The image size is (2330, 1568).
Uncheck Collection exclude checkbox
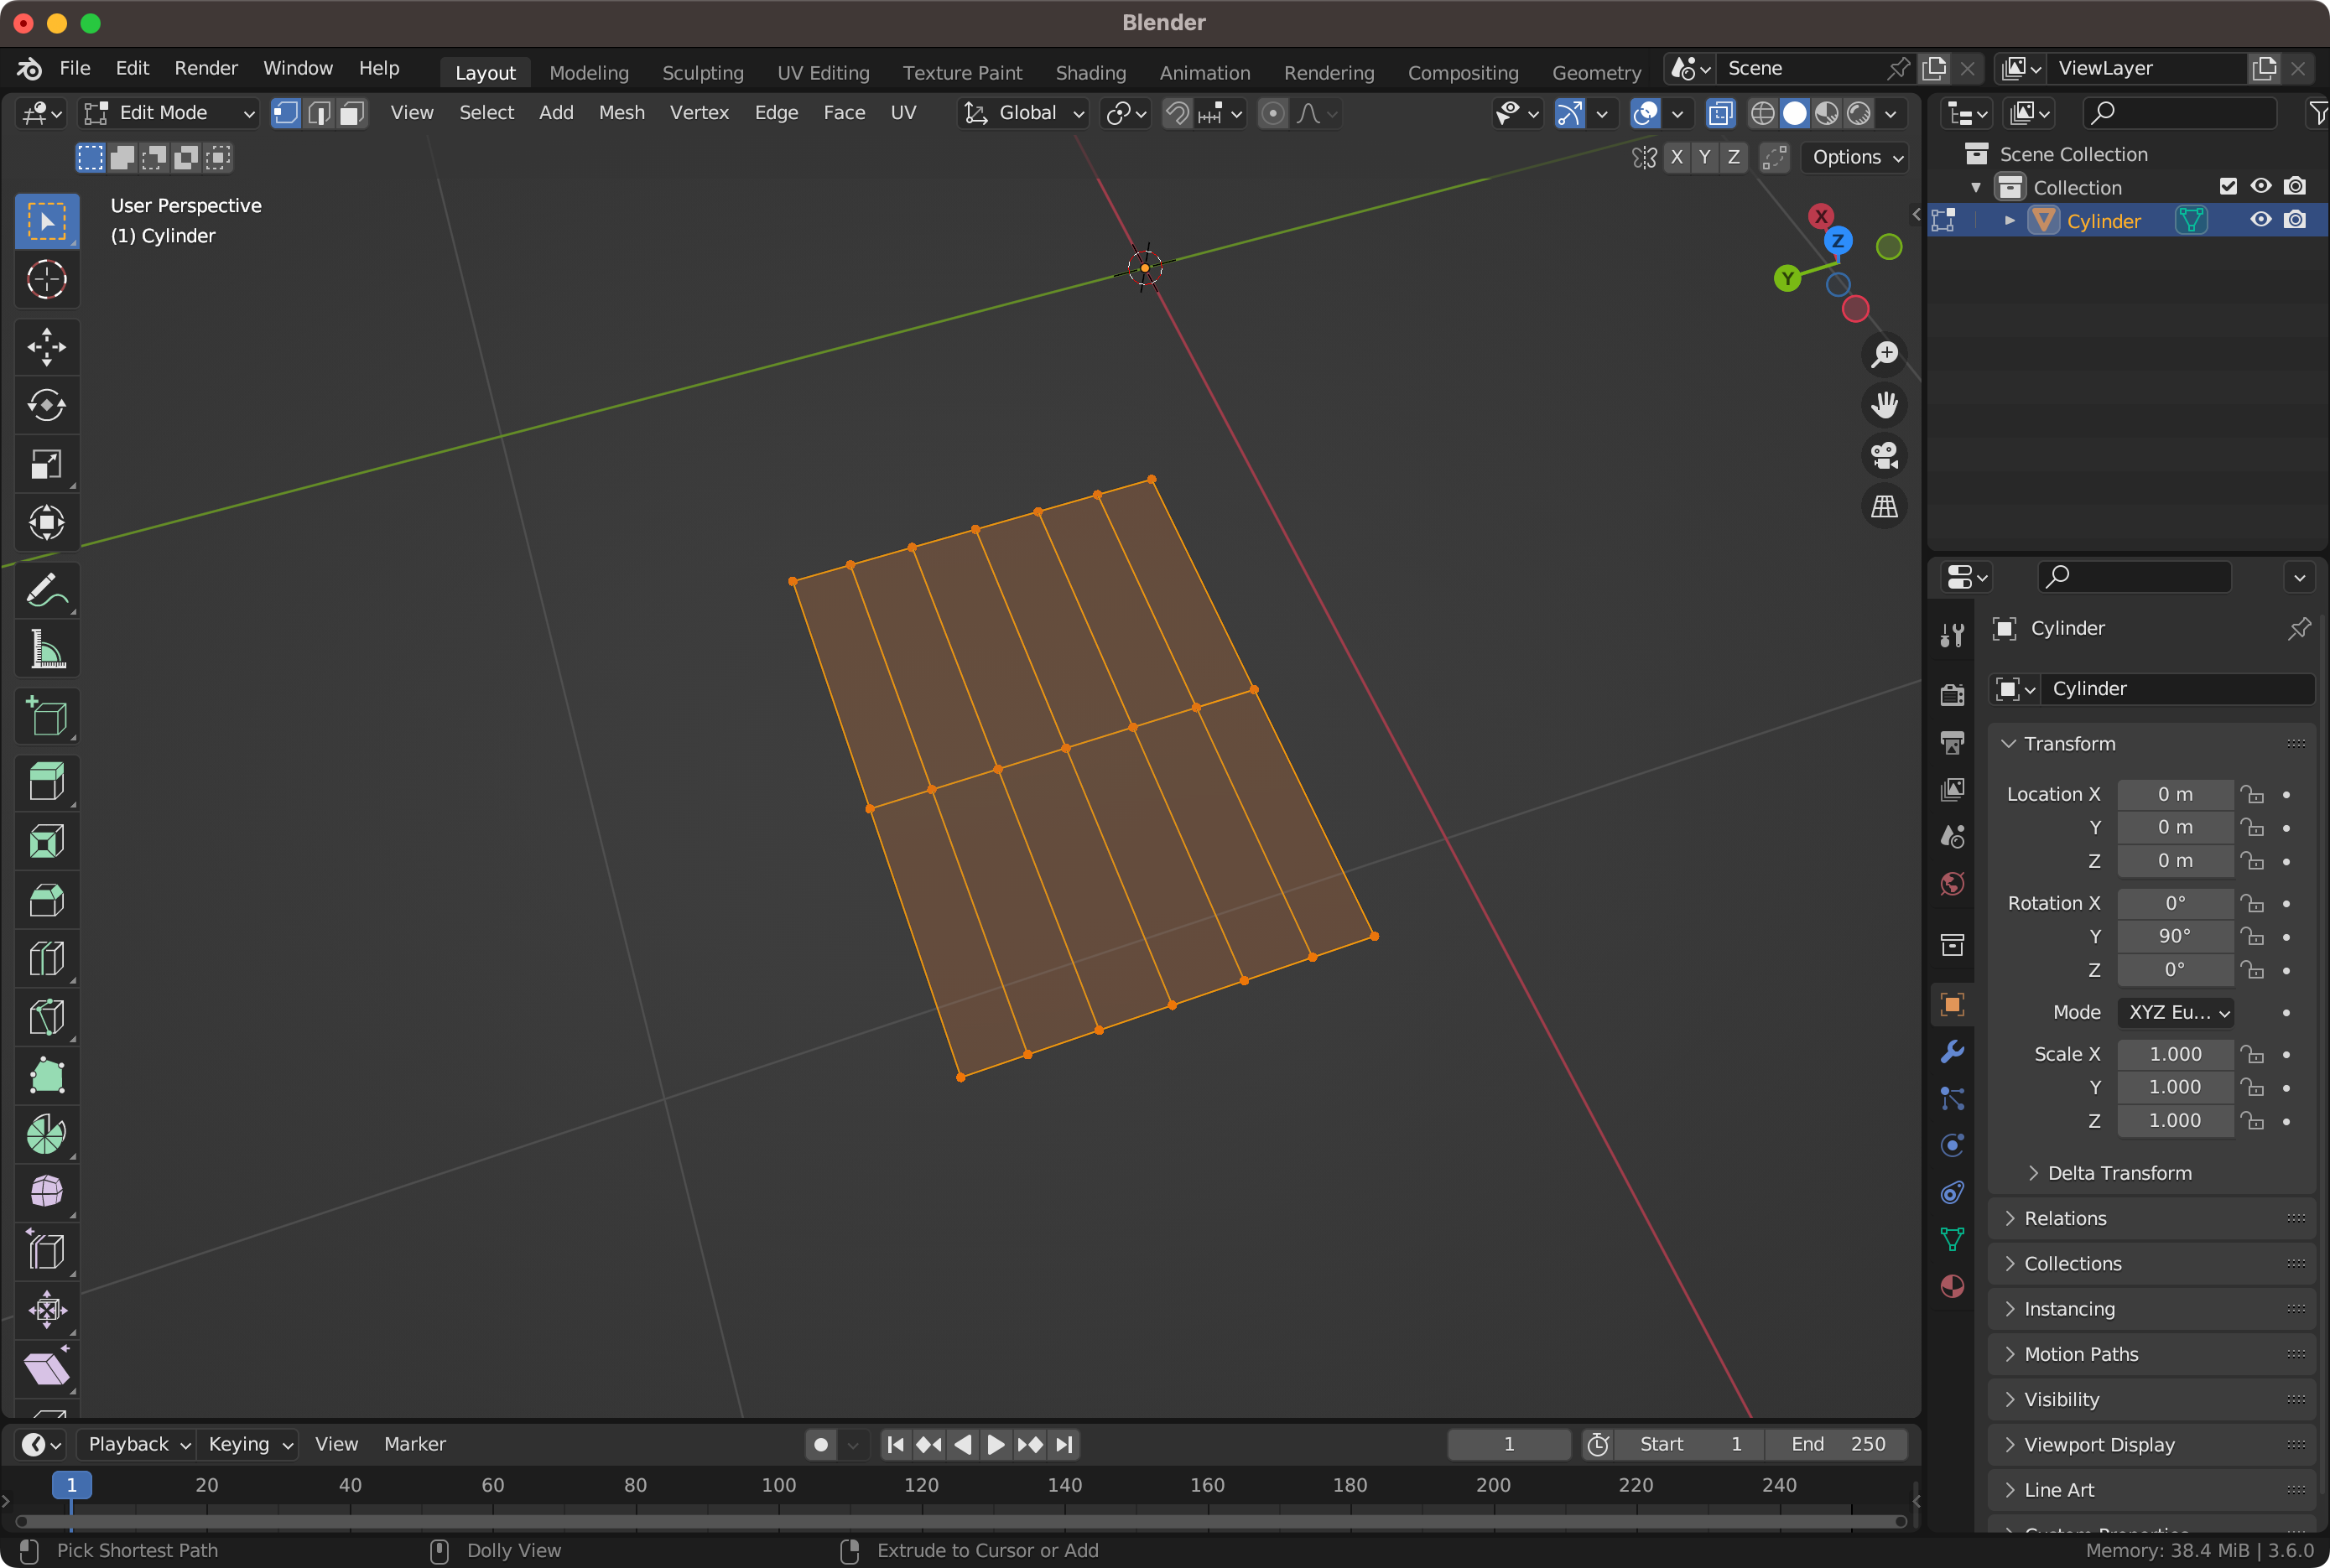(2228, 187)
